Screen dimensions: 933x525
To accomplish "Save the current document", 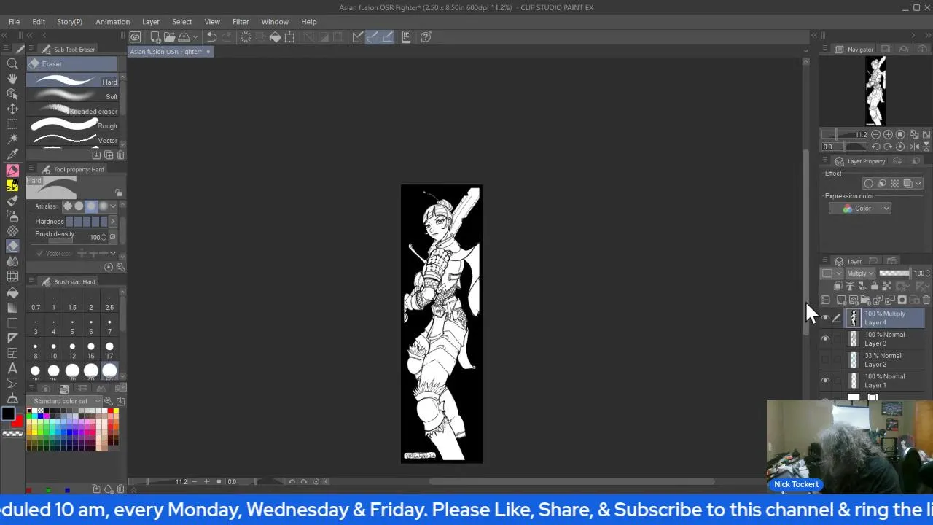I will click(x=184, y=36).
